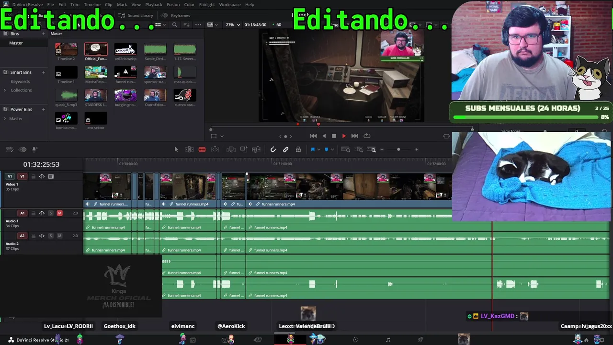Click the timeline zoom out minus

tap(382, 149)
